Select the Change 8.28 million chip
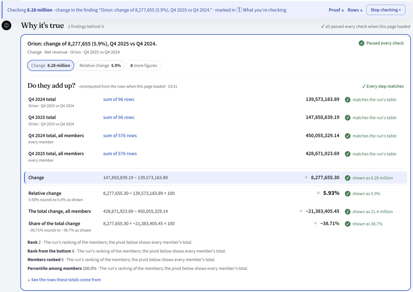Screen dimensions: 413x292 coord(51,66)
